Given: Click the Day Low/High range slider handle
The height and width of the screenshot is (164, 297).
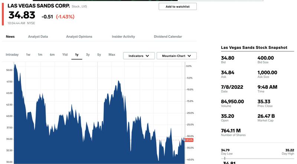Looking at the screenshot, I should [x=225, y=158].
